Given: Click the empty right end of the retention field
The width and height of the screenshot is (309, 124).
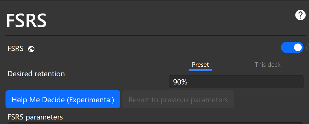Looking at the screenshot, I should (x=288, y=82).
